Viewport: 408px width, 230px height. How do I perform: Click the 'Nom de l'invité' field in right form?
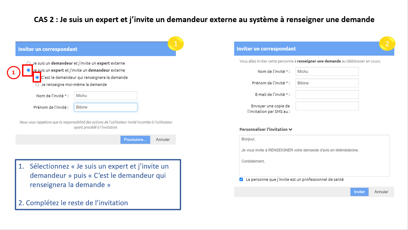(x=327, y=72)
